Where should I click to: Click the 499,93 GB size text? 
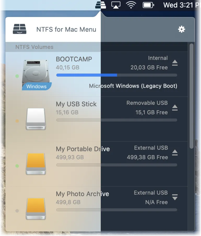pyautogui.click(x=70, y=157)
